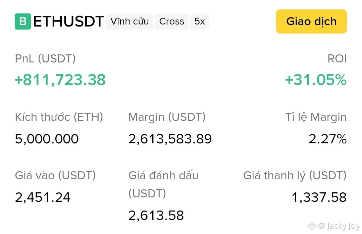Click the Tỉ lệ Margin label
362x234 pixels.
coord(316,117)
